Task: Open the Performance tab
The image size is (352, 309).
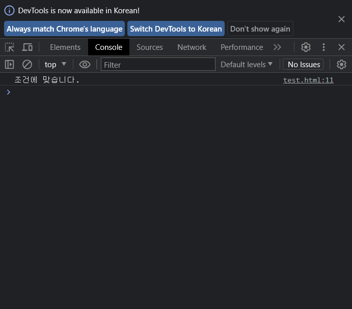Action: [x=242, y=47]
